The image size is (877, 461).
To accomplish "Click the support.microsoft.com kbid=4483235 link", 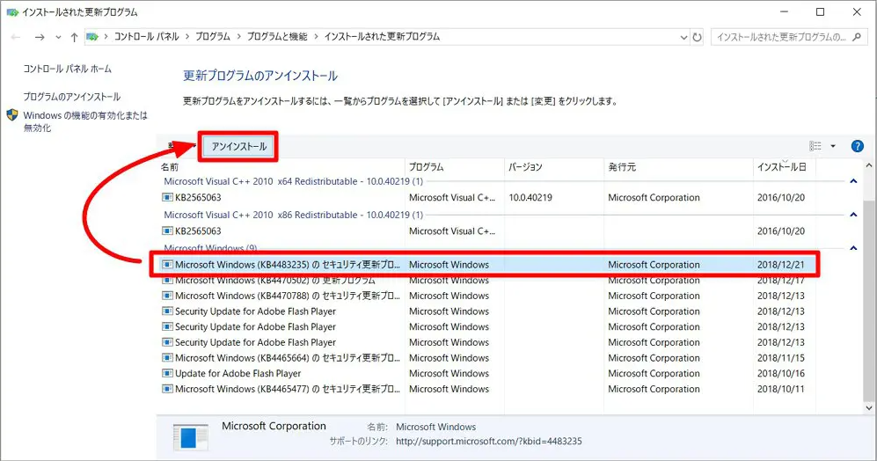I will click(489, 442).
